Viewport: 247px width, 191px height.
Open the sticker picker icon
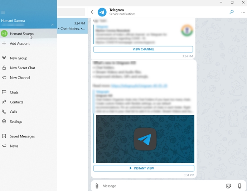pos(229,186)
